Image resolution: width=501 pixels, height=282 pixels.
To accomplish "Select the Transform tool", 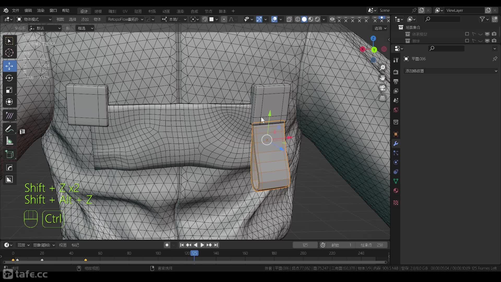I will [9, 102].
